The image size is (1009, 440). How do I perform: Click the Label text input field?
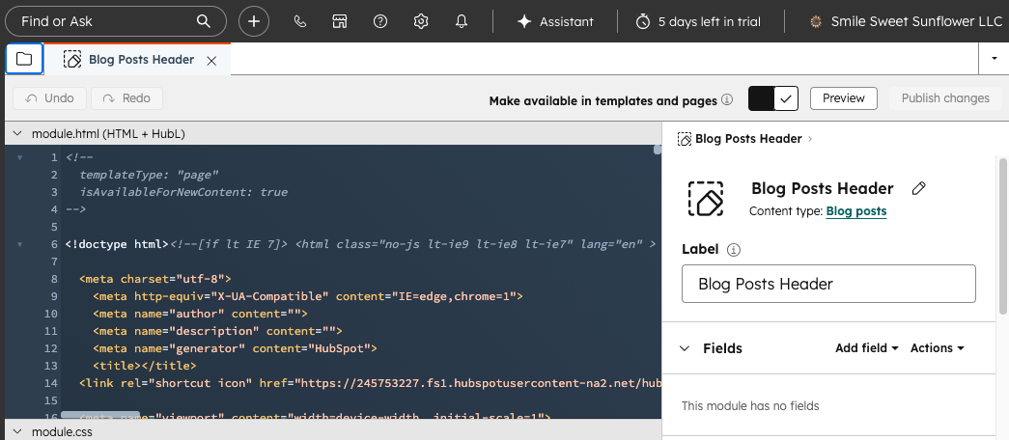828,284
